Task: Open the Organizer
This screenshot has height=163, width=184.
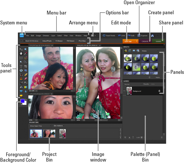Action: click(142, 36)
